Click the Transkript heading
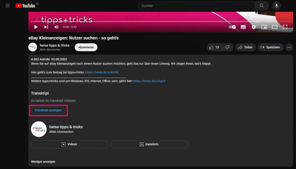The width and height of the screenshot is (296, 169). tap(40, 93)
